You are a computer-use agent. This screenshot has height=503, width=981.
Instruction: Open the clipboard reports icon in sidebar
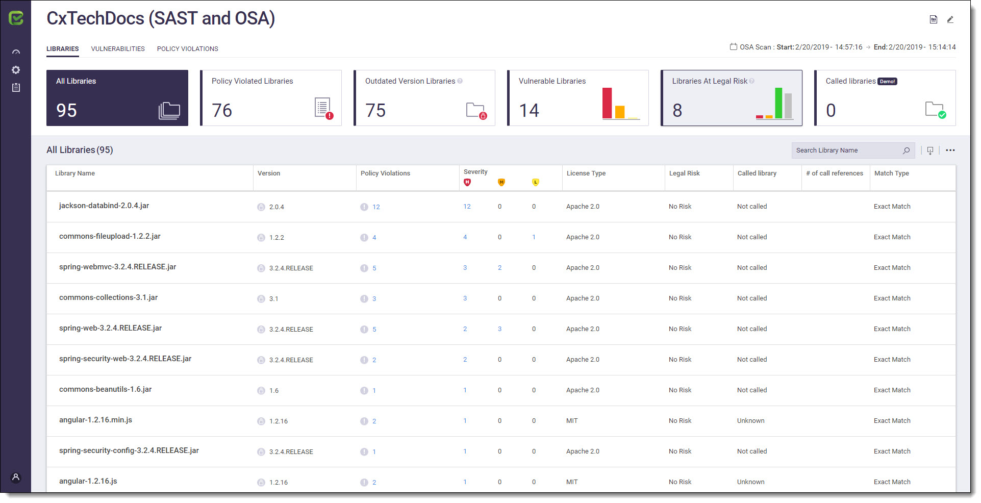click(16, 88)
